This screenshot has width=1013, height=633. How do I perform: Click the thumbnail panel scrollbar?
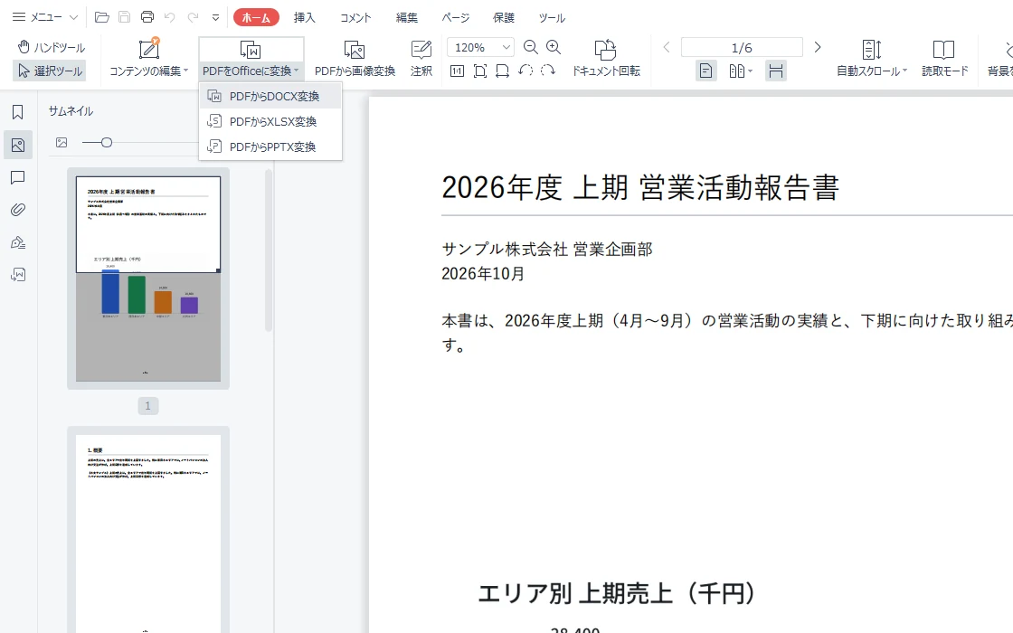[269, 250]
